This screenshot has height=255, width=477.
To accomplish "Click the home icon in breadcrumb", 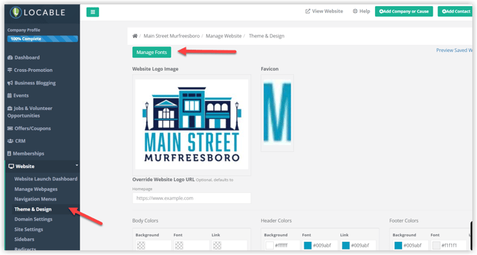I will [135, 36].
